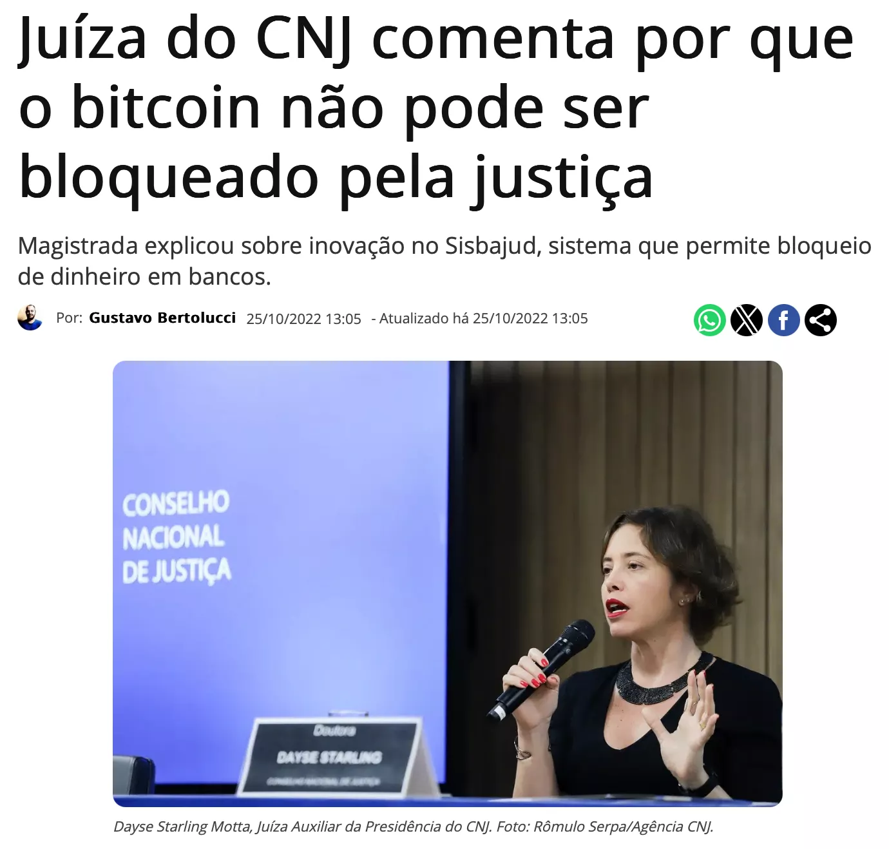889x849 pixels.
Task: Click the publication date 25/10/2022 13:05
Action: click(x=303, y=319)
